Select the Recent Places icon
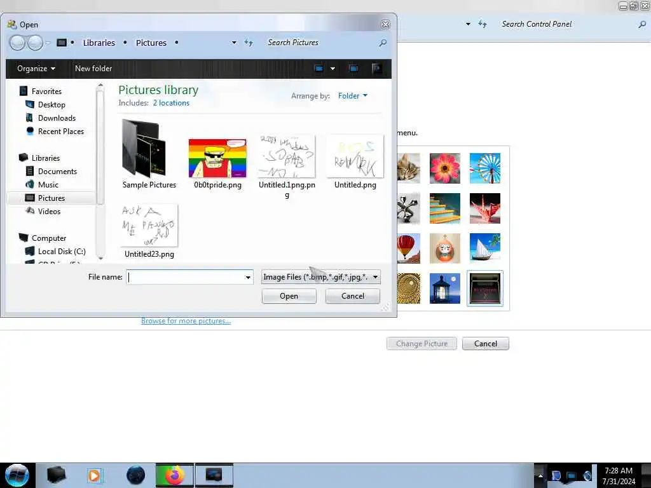Screen dimensions: 651x488 click(29, 131)
